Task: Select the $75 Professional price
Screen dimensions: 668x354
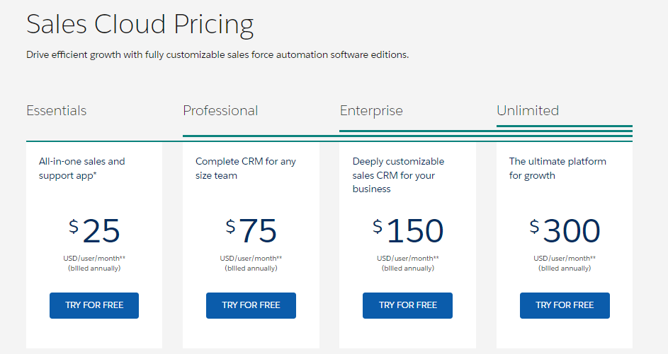Action: (x=251, y=231)
